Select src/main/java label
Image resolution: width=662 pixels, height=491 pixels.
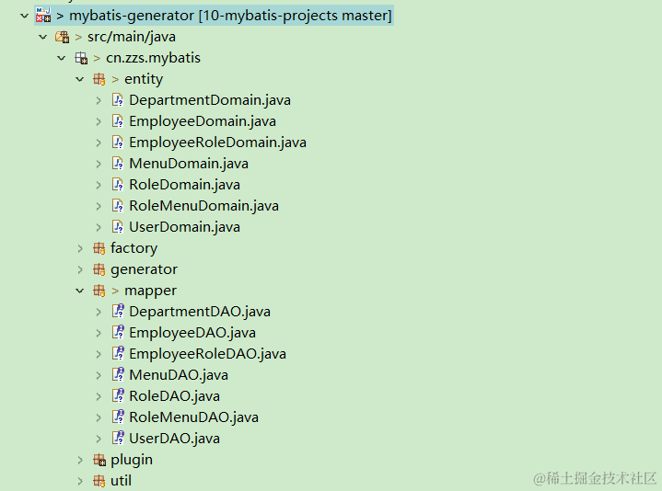[132, 37]
